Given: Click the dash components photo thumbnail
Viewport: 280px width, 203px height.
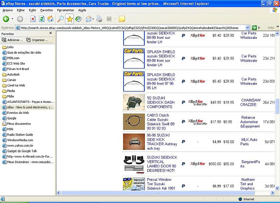Looking at the screenshot, I should 134,103.
